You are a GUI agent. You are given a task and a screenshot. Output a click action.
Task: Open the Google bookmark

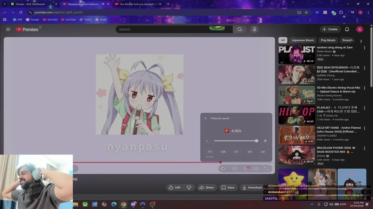(33, 19)
